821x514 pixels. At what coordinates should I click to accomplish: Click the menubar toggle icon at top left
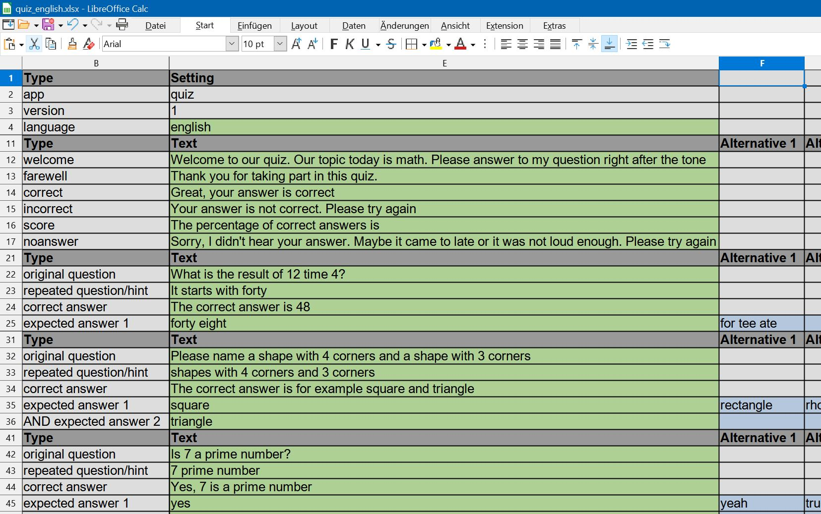tap(8, 25)
